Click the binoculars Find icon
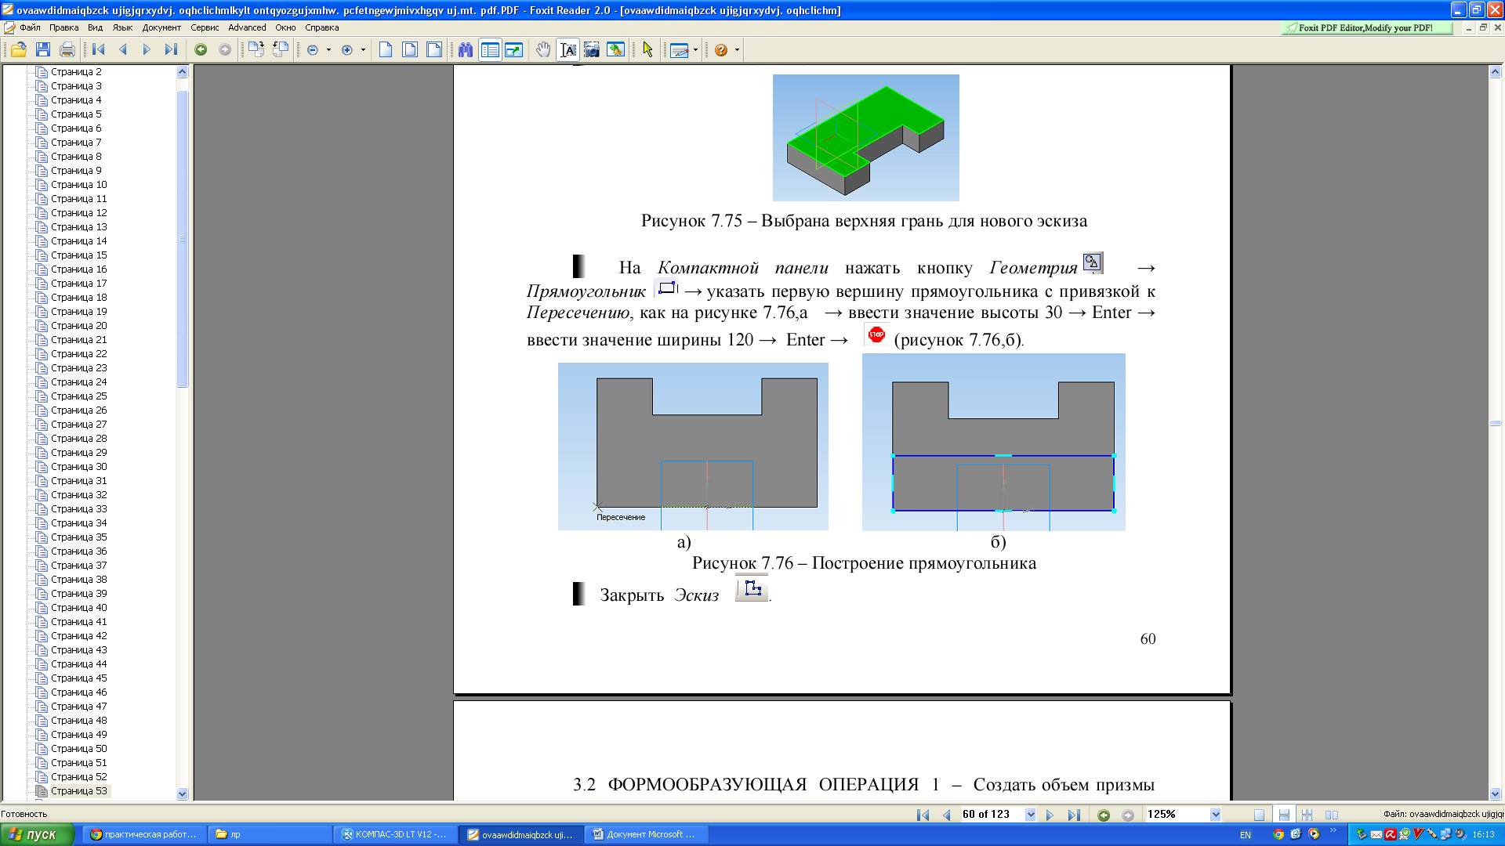Image resolution: width=1505 pixels, height=846 pixels. coord(466,49)
